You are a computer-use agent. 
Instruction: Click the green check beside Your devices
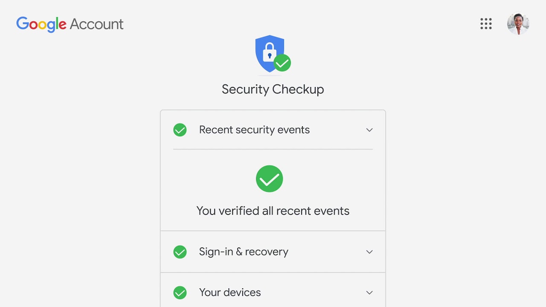[x=180, y=293]
